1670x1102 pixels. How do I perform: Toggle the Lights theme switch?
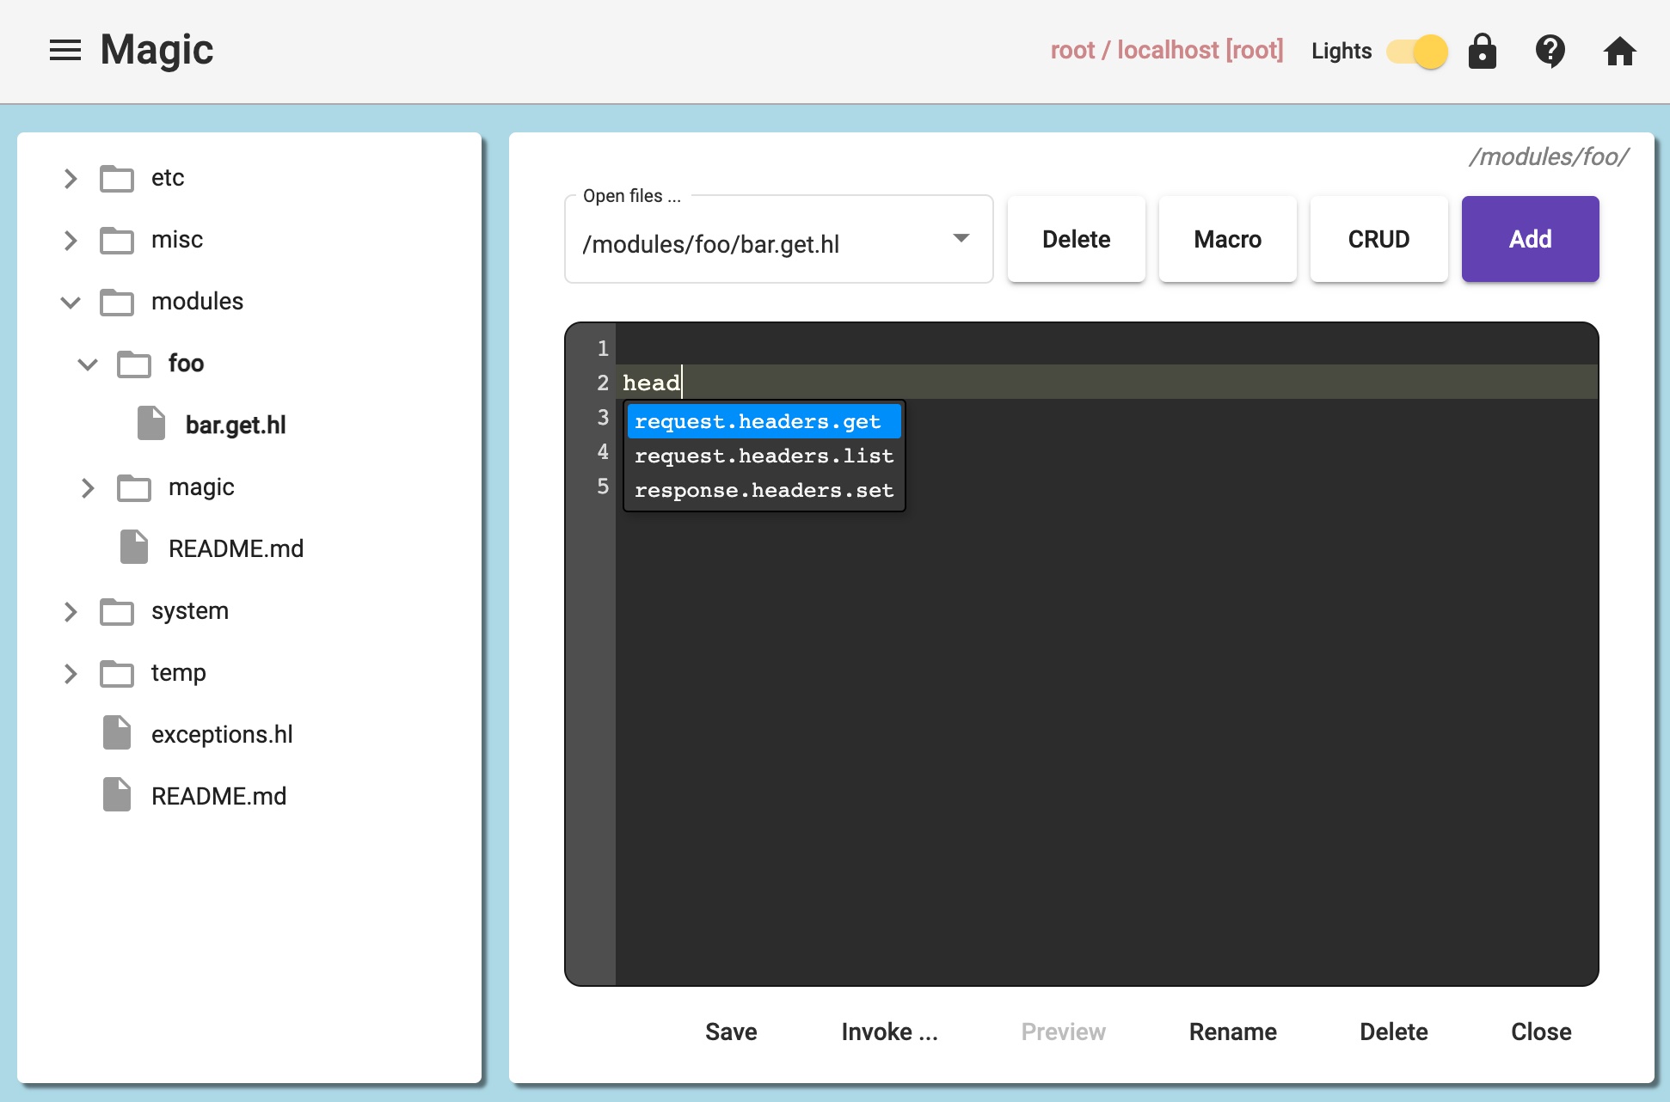[1418, 52]
